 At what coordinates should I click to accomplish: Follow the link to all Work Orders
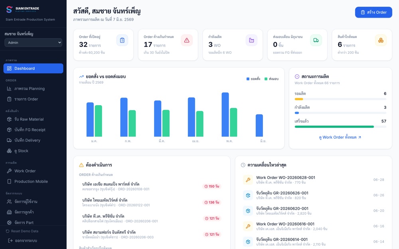click(340, 137)
